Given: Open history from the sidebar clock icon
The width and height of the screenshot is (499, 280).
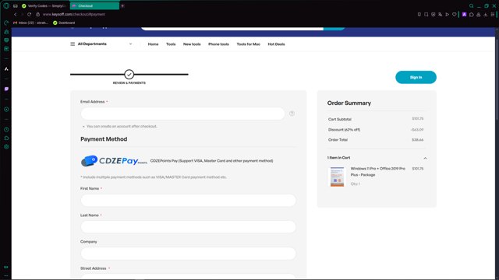Looking at the screenshot, I should tap(6, 130).
